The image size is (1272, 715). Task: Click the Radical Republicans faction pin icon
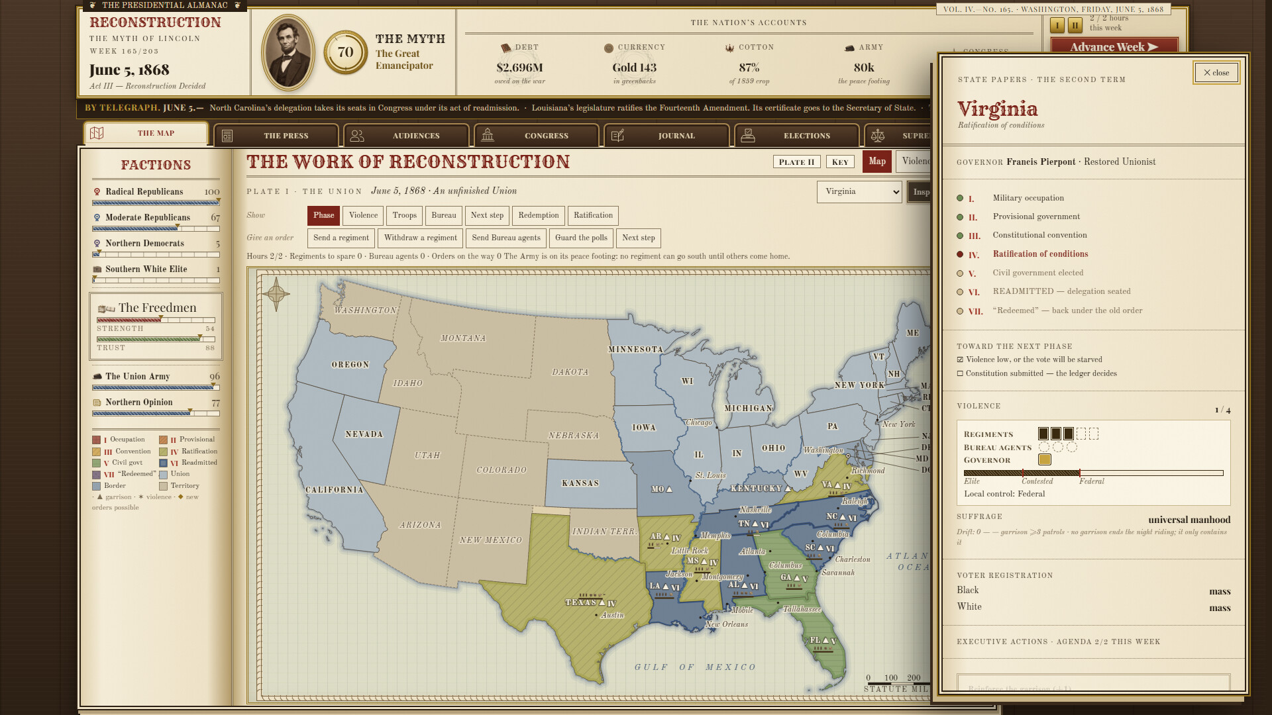[x=97, y=192]
